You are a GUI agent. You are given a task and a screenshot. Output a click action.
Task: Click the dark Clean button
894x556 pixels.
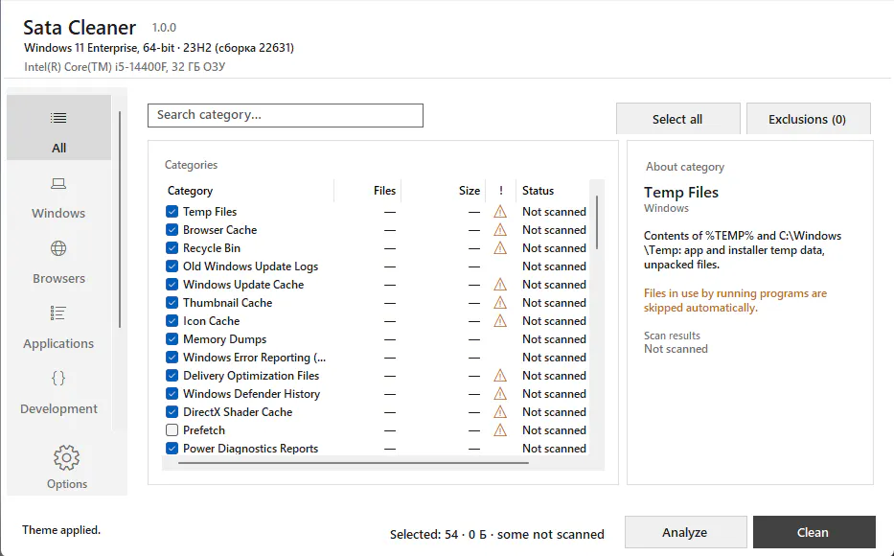[x=814, y=532]
